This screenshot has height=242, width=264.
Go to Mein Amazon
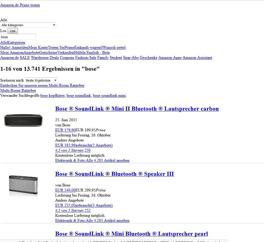12,53
